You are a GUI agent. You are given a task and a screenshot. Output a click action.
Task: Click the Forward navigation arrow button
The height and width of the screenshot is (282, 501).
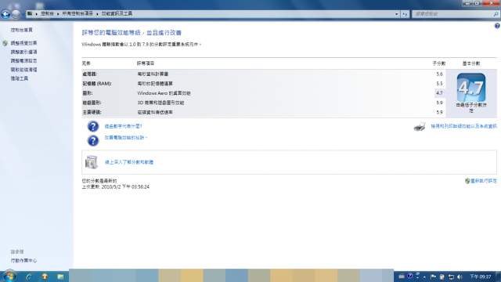tap(16, 14)
